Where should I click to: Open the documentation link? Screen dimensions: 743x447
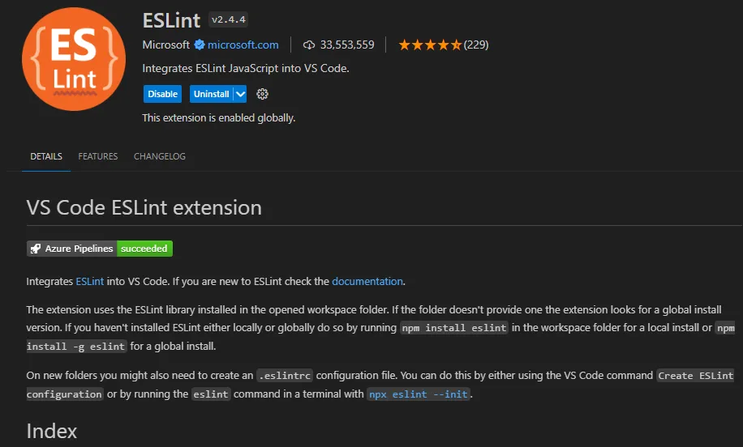(x=367, y=282)
